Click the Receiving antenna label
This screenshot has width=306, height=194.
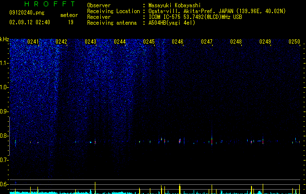click(x=112, y=23)
